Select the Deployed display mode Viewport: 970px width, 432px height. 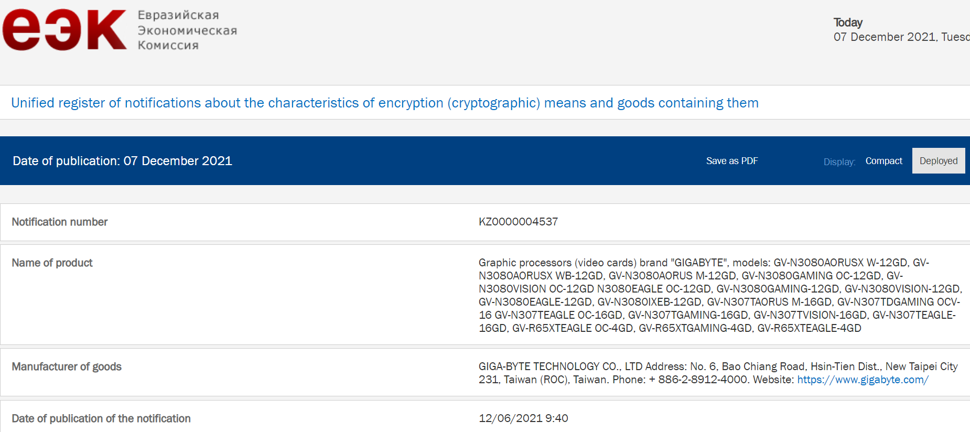[x=938, y=161]
